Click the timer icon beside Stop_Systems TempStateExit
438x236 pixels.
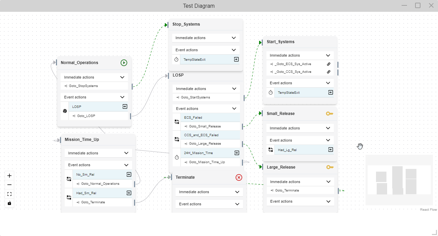(177, 59)
